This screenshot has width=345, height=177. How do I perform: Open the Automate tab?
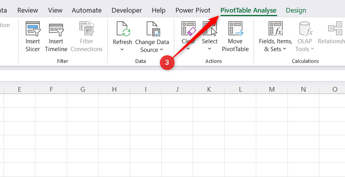(x=87, y=10)
